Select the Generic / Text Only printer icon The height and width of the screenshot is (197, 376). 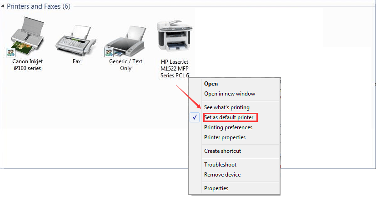pyautogui.click(x=125, y=41)
